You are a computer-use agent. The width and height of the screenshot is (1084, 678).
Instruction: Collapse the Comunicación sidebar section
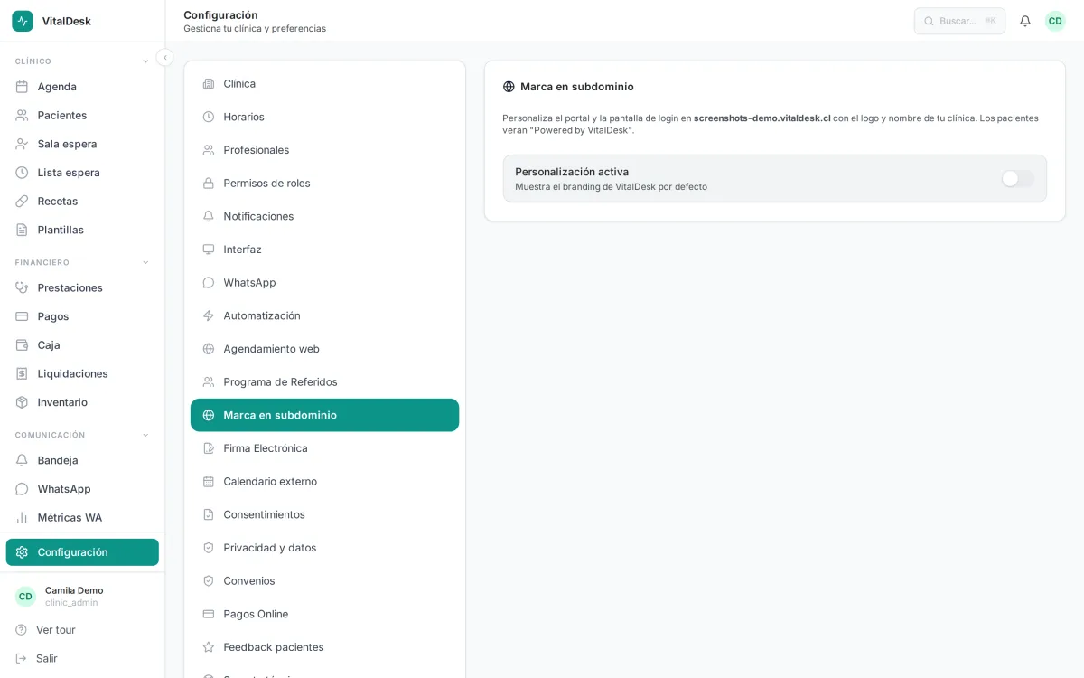[x=145, y=435]
